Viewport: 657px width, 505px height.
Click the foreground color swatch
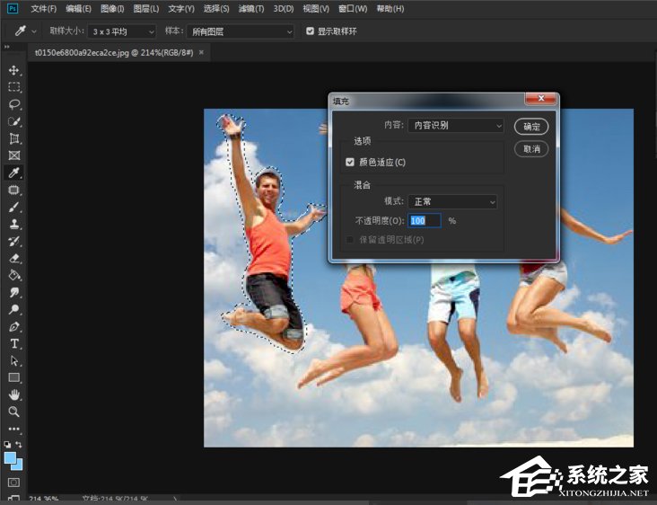(11, 459)
